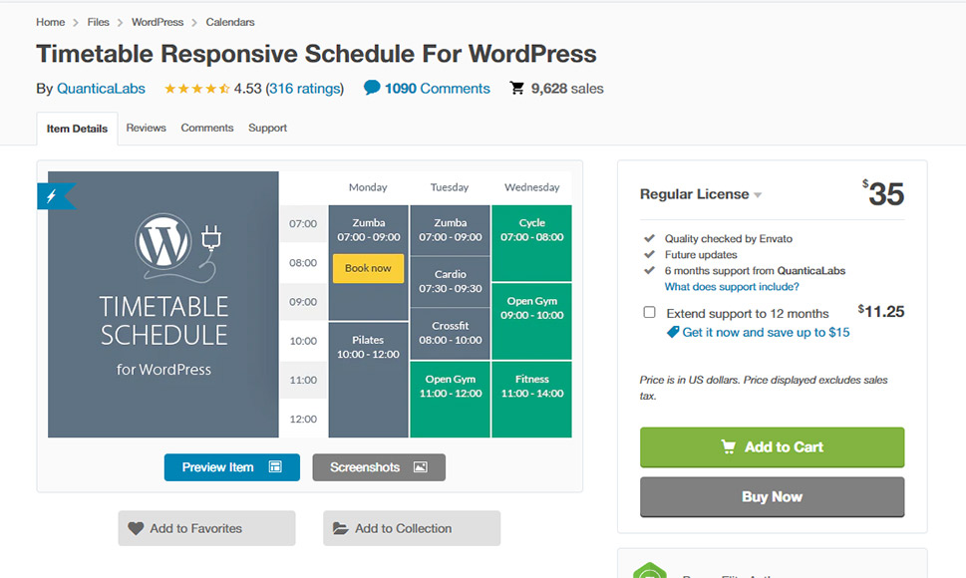Click the 4.53 rating value
966x578 pixels.
[x=247, y=89]
